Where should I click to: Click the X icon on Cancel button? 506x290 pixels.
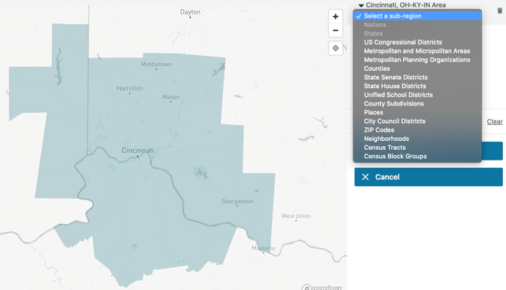(366, 177)
